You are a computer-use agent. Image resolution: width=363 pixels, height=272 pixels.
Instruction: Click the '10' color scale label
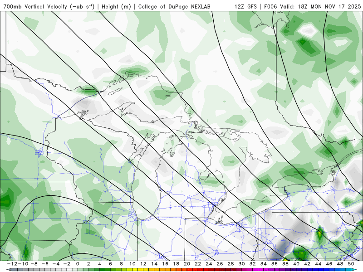tap(132, 264)
